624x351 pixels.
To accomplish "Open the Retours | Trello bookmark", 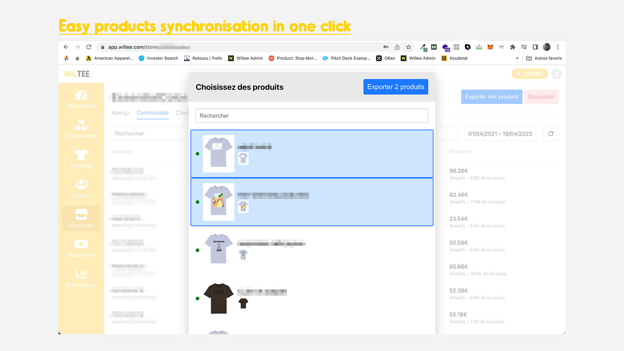I will tap(203, 58).
